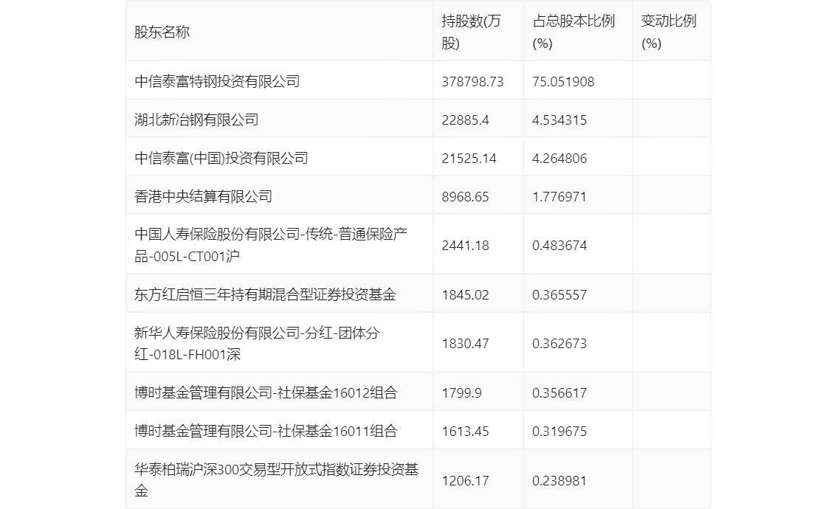Select shareholder 中信泰富(中国)投资有限公司
The width and height of the screenshot is (837, 509).
221,158
